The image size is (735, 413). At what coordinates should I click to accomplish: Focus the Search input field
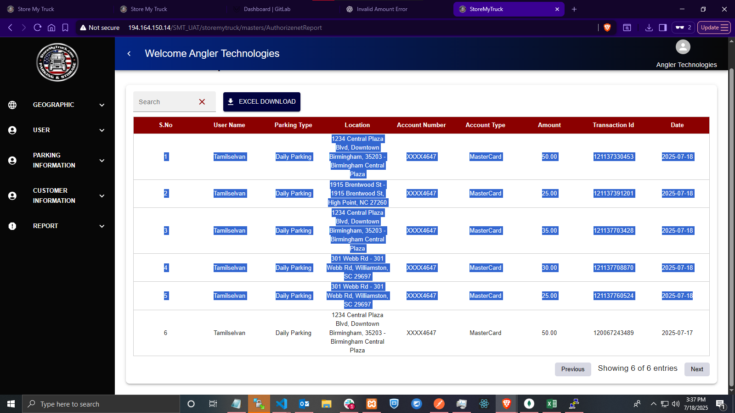pyautogui.click(x=165, y=102)
